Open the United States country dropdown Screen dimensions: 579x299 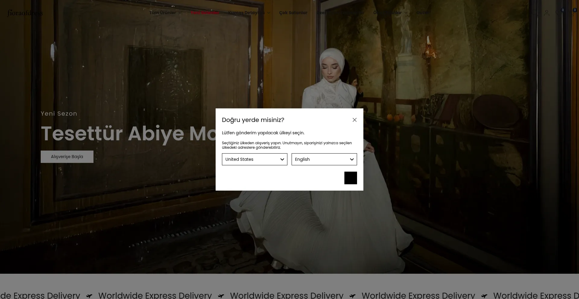point(255,159)
